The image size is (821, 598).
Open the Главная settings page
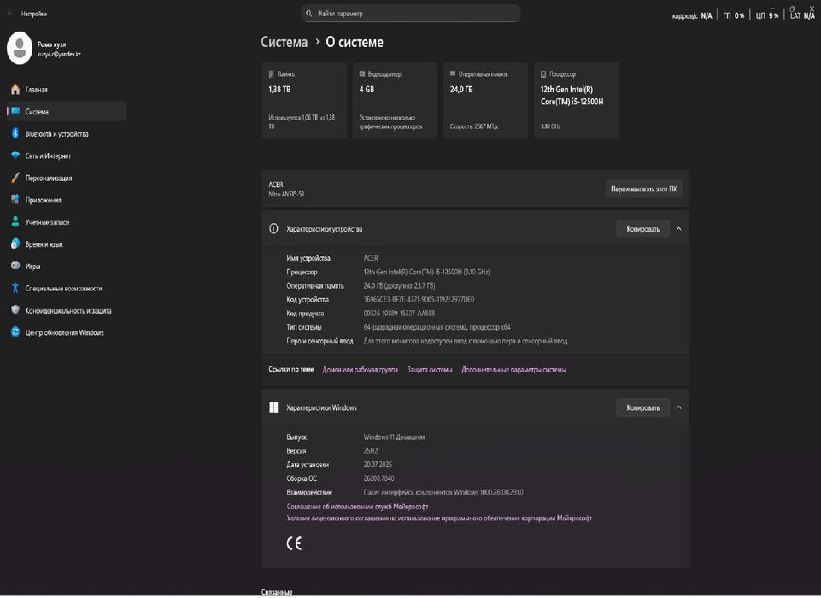[67, 90]
